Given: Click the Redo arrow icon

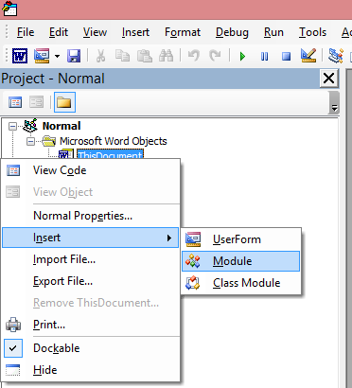Looking at the screenshot, I should coord(215,56).
